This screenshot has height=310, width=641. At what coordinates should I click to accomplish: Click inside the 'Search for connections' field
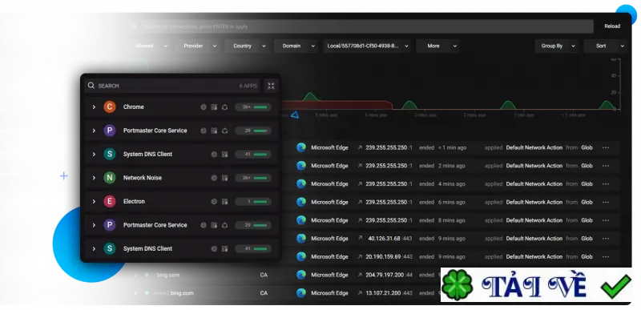(367, 26)
